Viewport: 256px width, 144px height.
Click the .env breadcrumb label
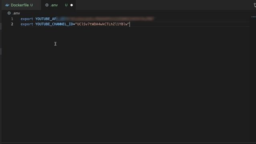click(x=16, y=13)
